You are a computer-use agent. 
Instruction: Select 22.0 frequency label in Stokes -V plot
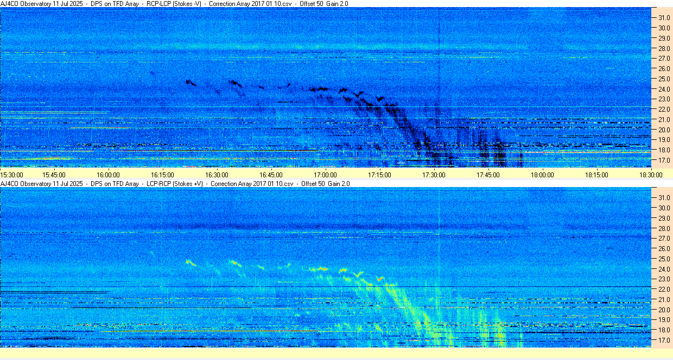[x=664, y=110]
